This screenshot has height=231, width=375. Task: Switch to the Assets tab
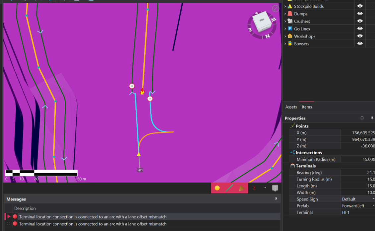coord(291,107)
